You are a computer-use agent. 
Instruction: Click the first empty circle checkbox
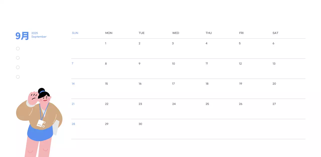tap(18, 49)
